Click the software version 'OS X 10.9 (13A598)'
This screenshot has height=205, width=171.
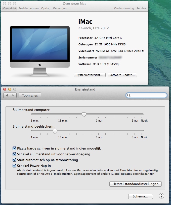pyautogui.click(x=106, y=64)
